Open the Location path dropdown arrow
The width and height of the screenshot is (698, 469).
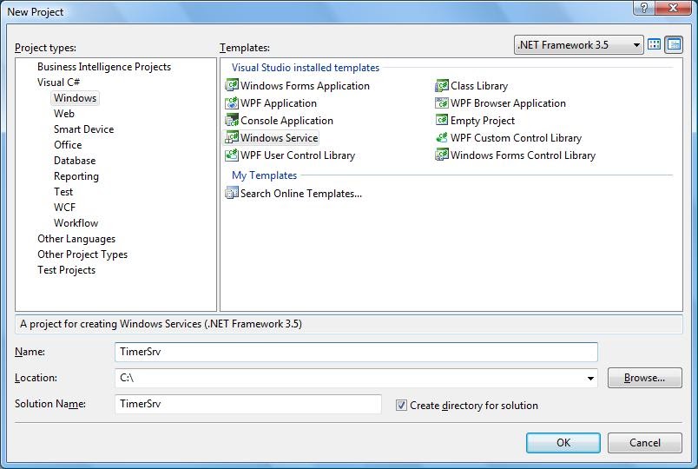tap(590, 378)
